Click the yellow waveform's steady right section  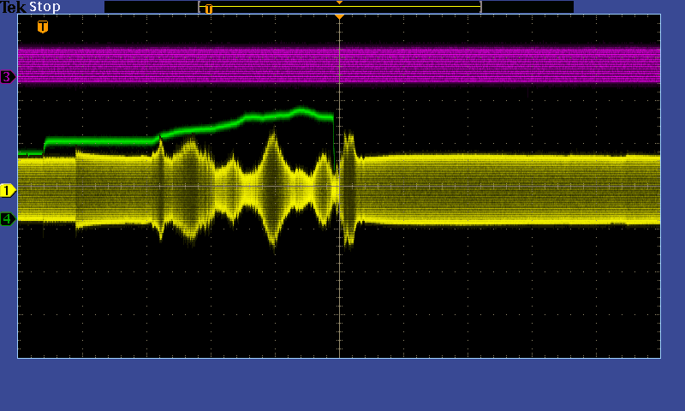[x=514, y=188]
